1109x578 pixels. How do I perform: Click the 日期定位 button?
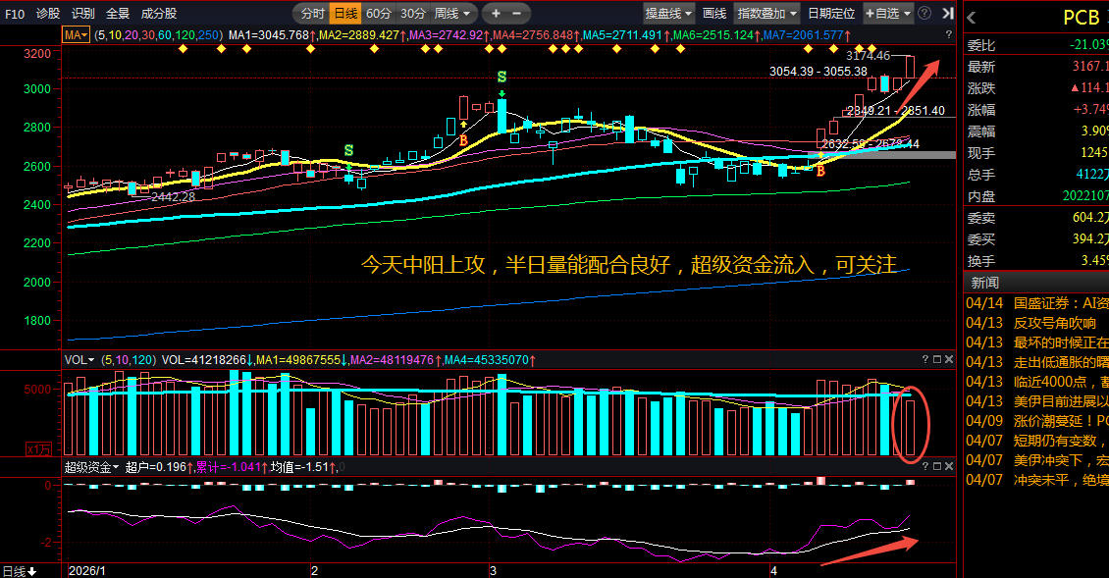(x=832, y=15)
